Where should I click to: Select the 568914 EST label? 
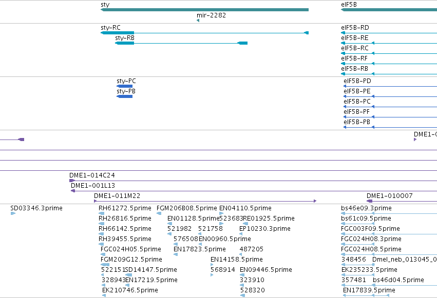(223, 270)
